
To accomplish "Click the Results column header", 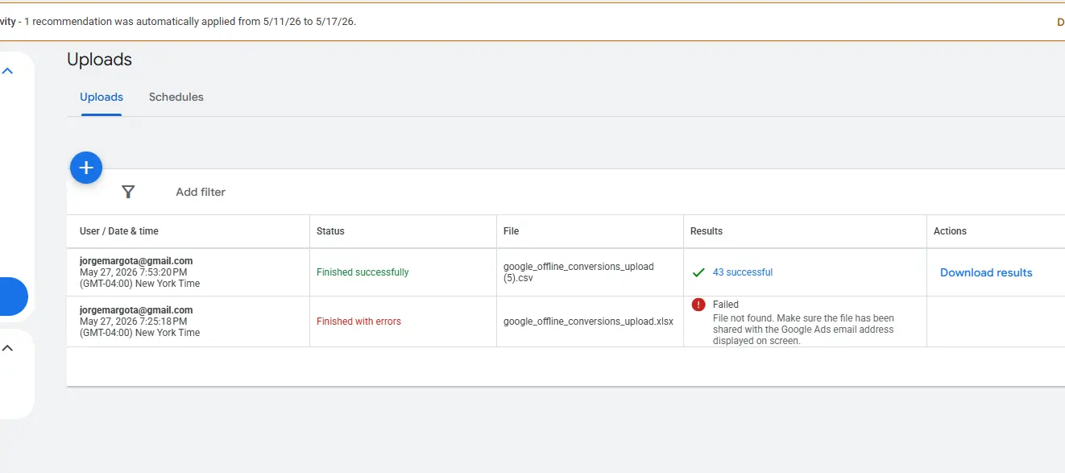I will (707, 231).
